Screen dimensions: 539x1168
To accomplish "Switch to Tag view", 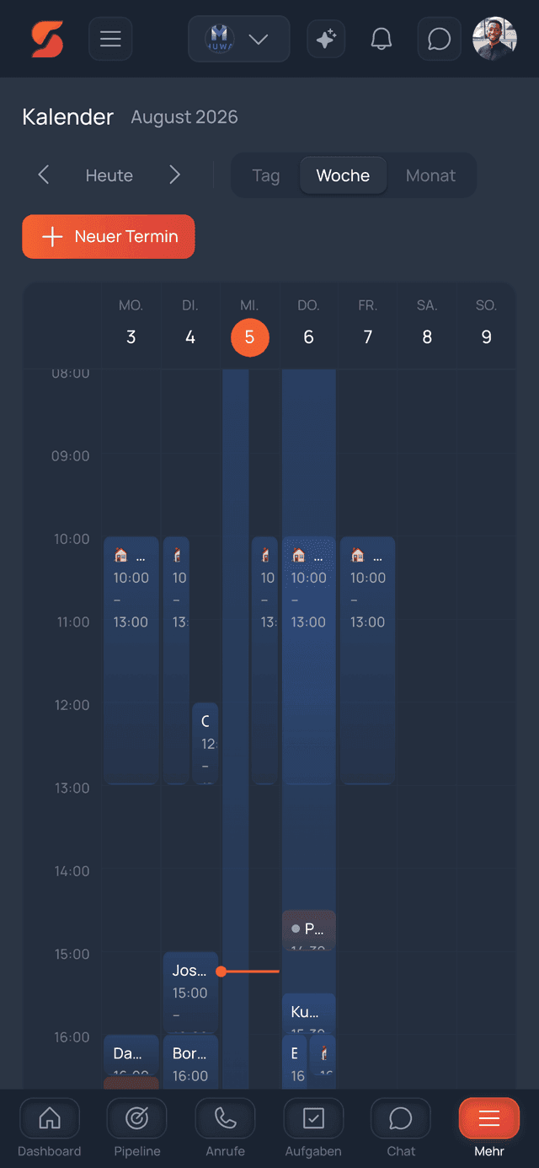I will coord(266,175).
